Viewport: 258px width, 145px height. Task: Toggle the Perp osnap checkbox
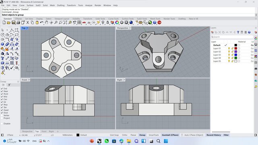[x=2, y=105]
